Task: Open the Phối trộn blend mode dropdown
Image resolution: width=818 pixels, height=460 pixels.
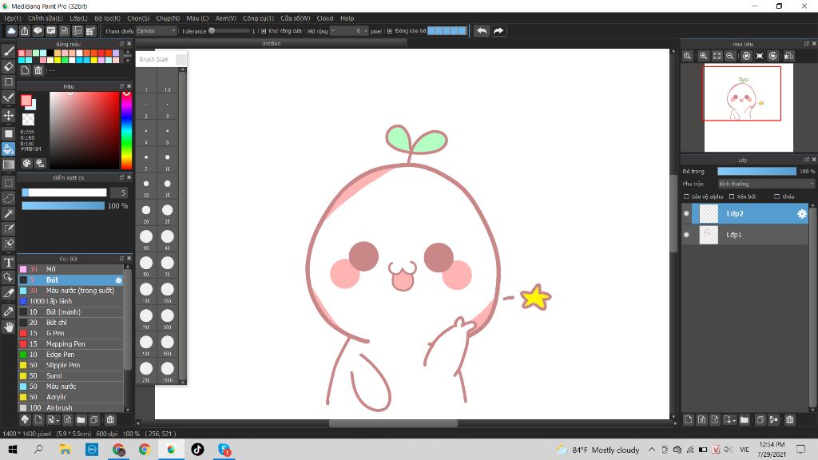Action: pyautogui.click(x=765, y=184)
